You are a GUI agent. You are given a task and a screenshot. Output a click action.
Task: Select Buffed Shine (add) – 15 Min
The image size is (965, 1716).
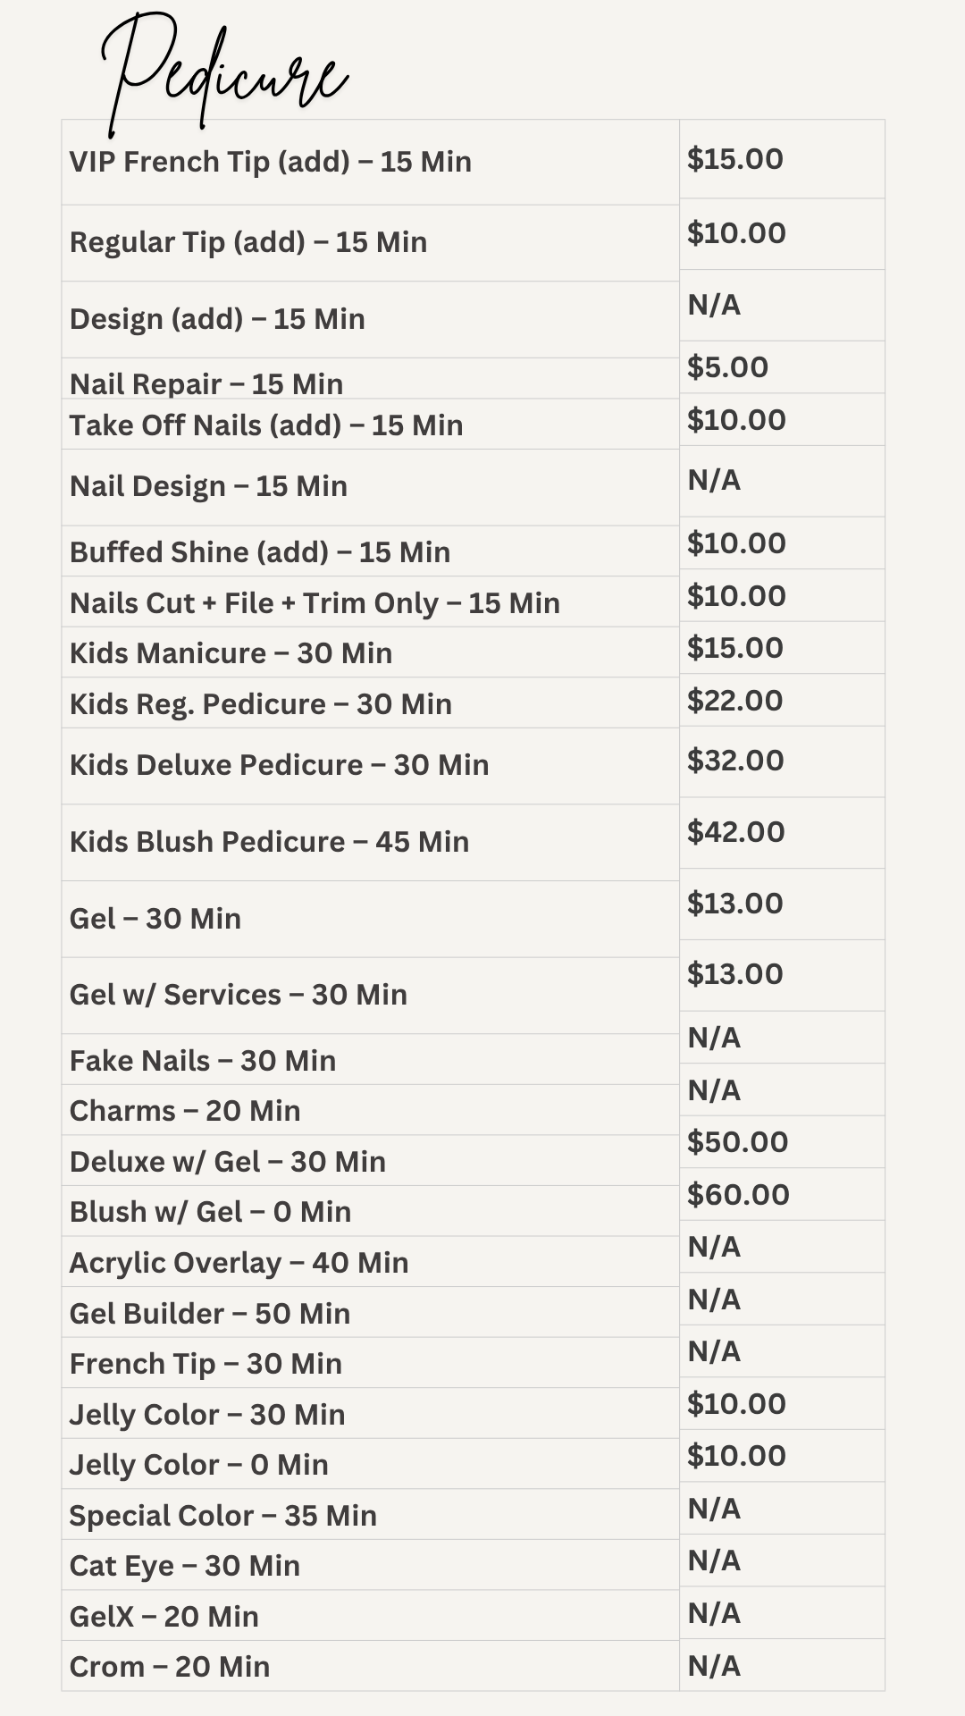click(x=259, y=552)
